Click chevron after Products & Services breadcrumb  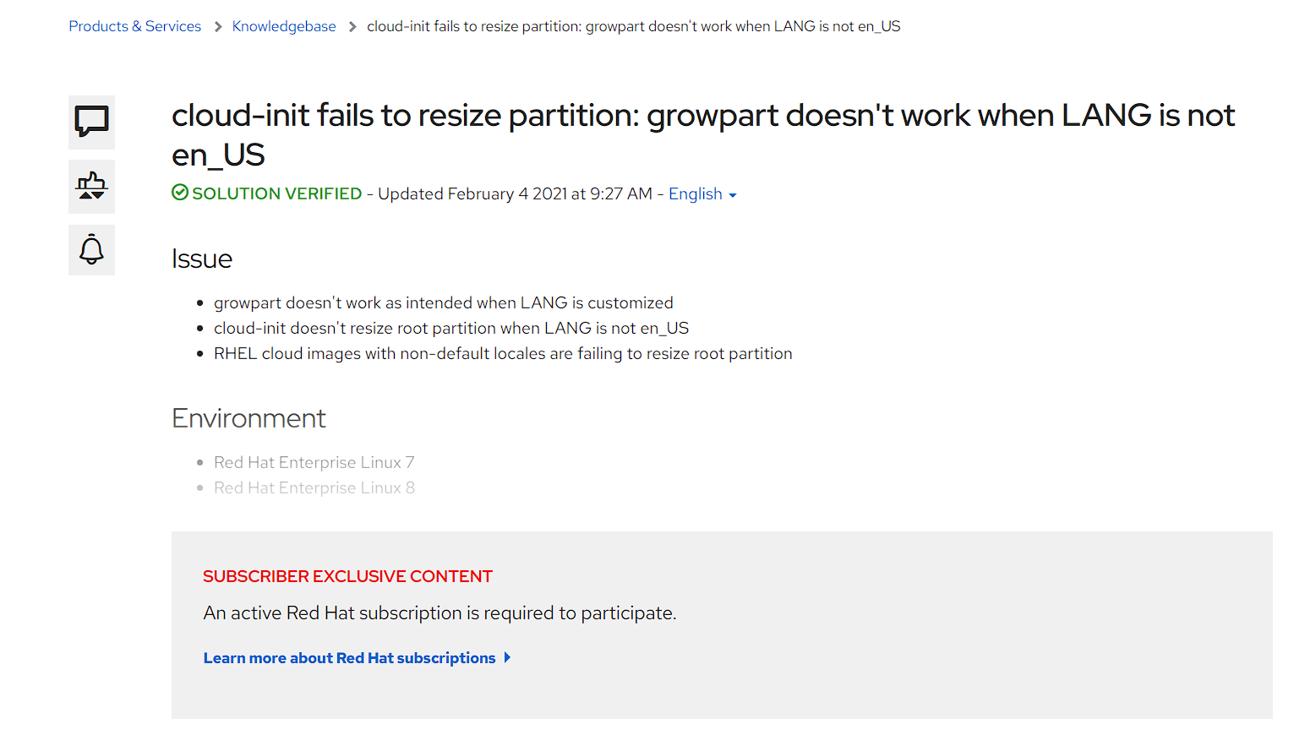pos(217,27)
